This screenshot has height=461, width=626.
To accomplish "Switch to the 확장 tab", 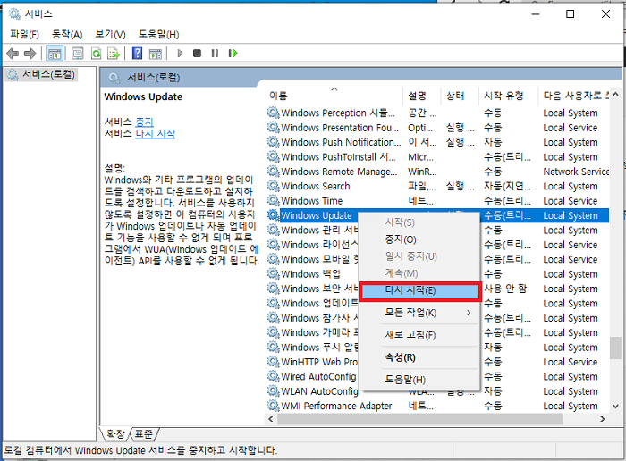I will click(x=115, y=433).
